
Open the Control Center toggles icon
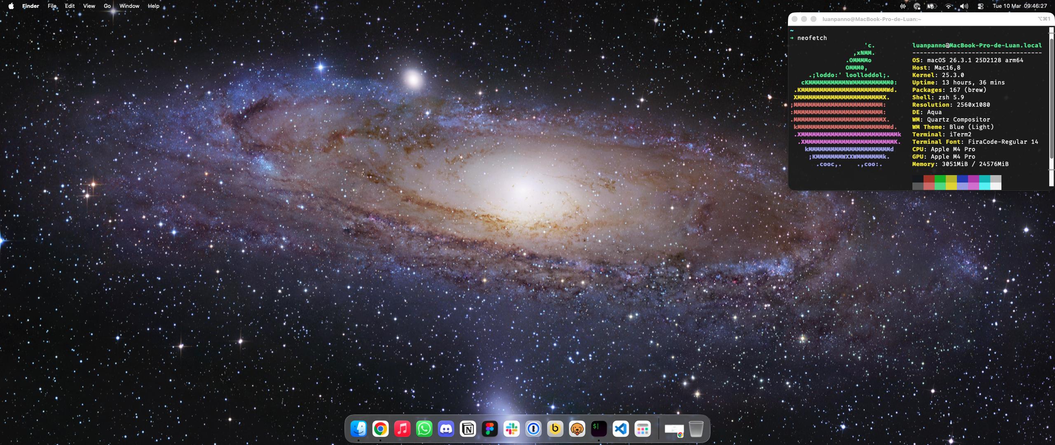[x=980, y=6]
